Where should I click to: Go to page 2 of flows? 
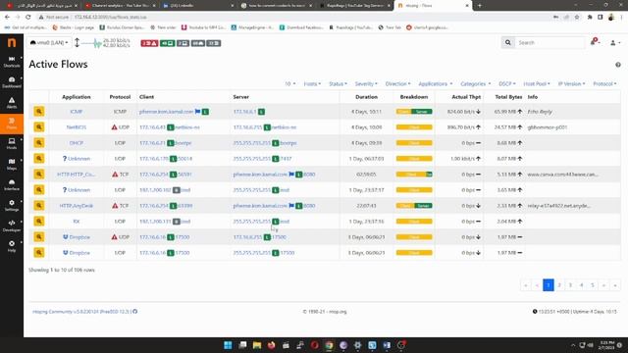pyautogui.click(x=559, y=285)
